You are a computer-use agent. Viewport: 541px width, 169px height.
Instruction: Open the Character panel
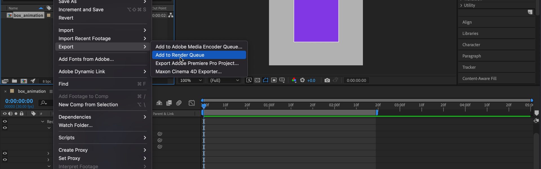tap(471, 45)
